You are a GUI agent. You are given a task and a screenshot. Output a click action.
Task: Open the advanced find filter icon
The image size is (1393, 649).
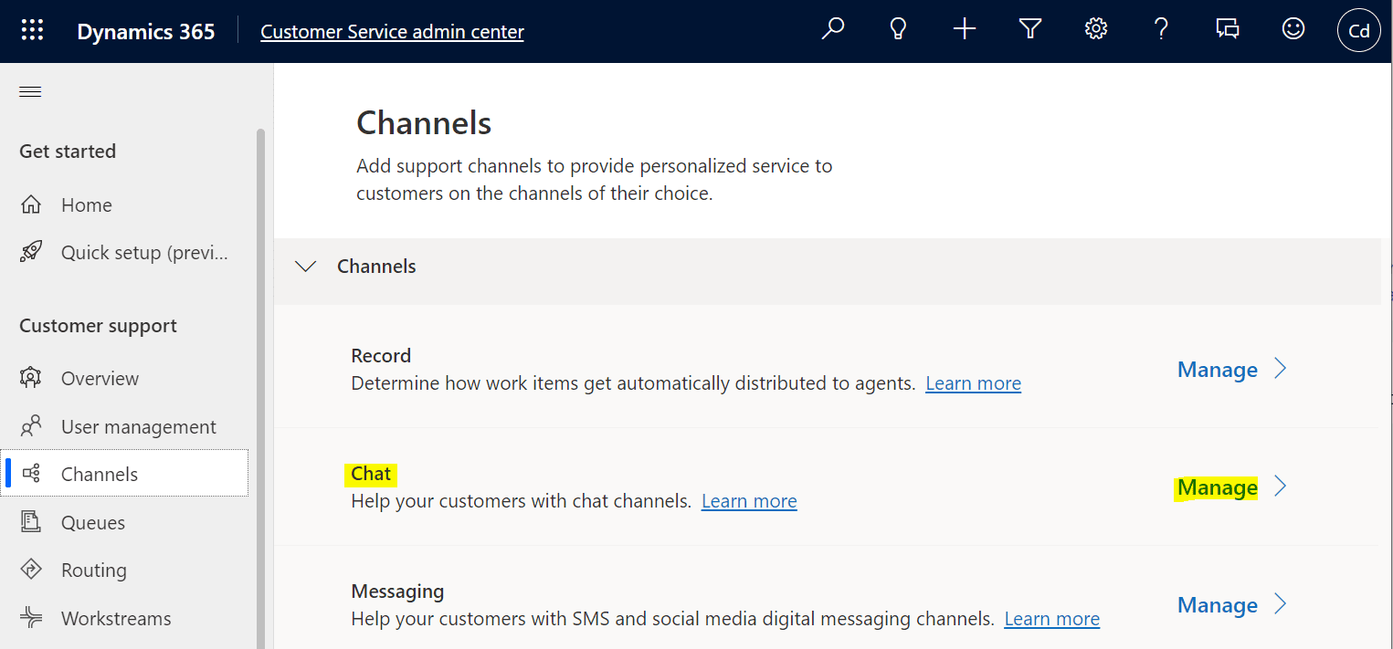tap(1030, 30)
